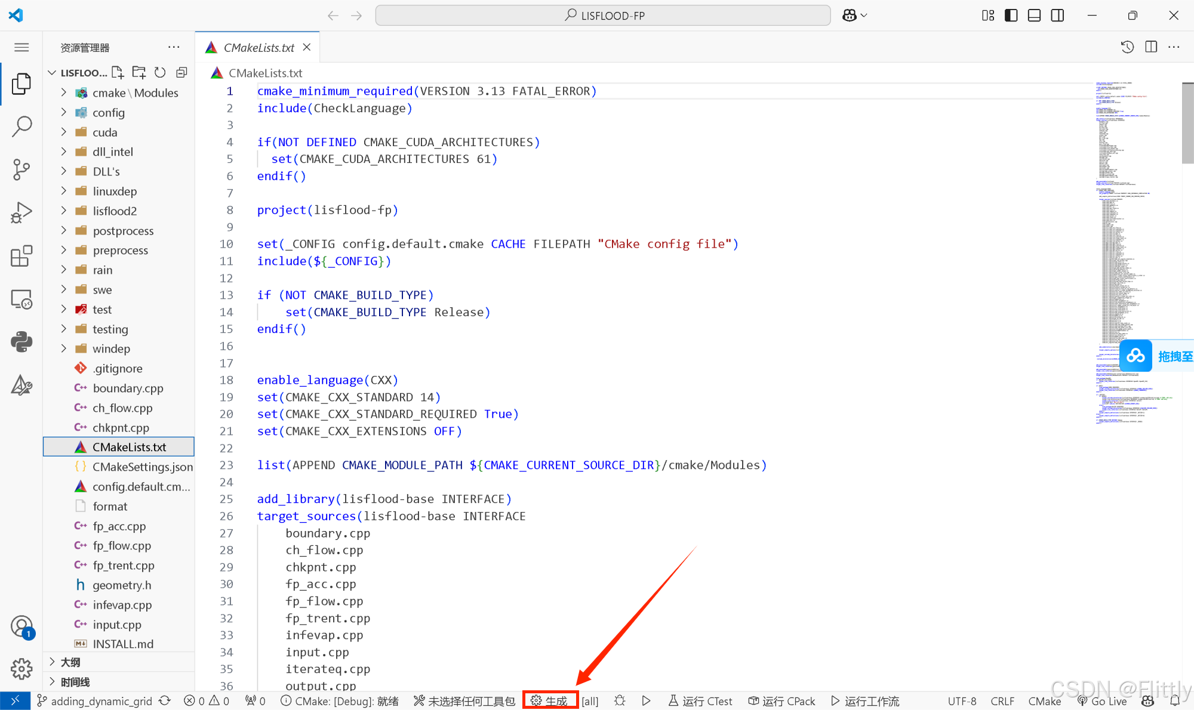Open the hamburger application menu
Viewport: 1194px width, 710px height.
pyautogui.click(x=21, y=48)
